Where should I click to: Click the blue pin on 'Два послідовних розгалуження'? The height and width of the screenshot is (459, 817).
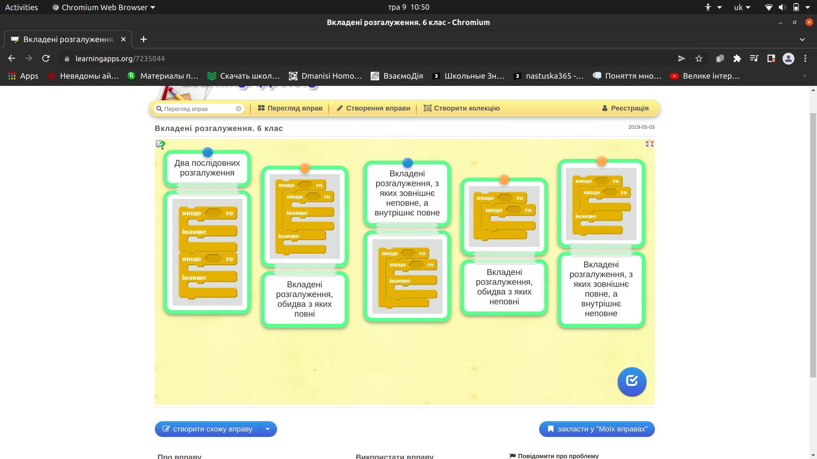208,152
